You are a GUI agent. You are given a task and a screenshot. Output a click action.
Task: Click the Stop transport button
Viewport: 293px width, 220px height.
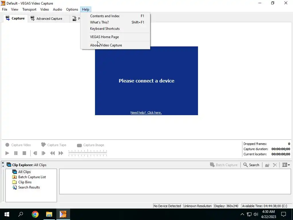[x=24, y=153]
